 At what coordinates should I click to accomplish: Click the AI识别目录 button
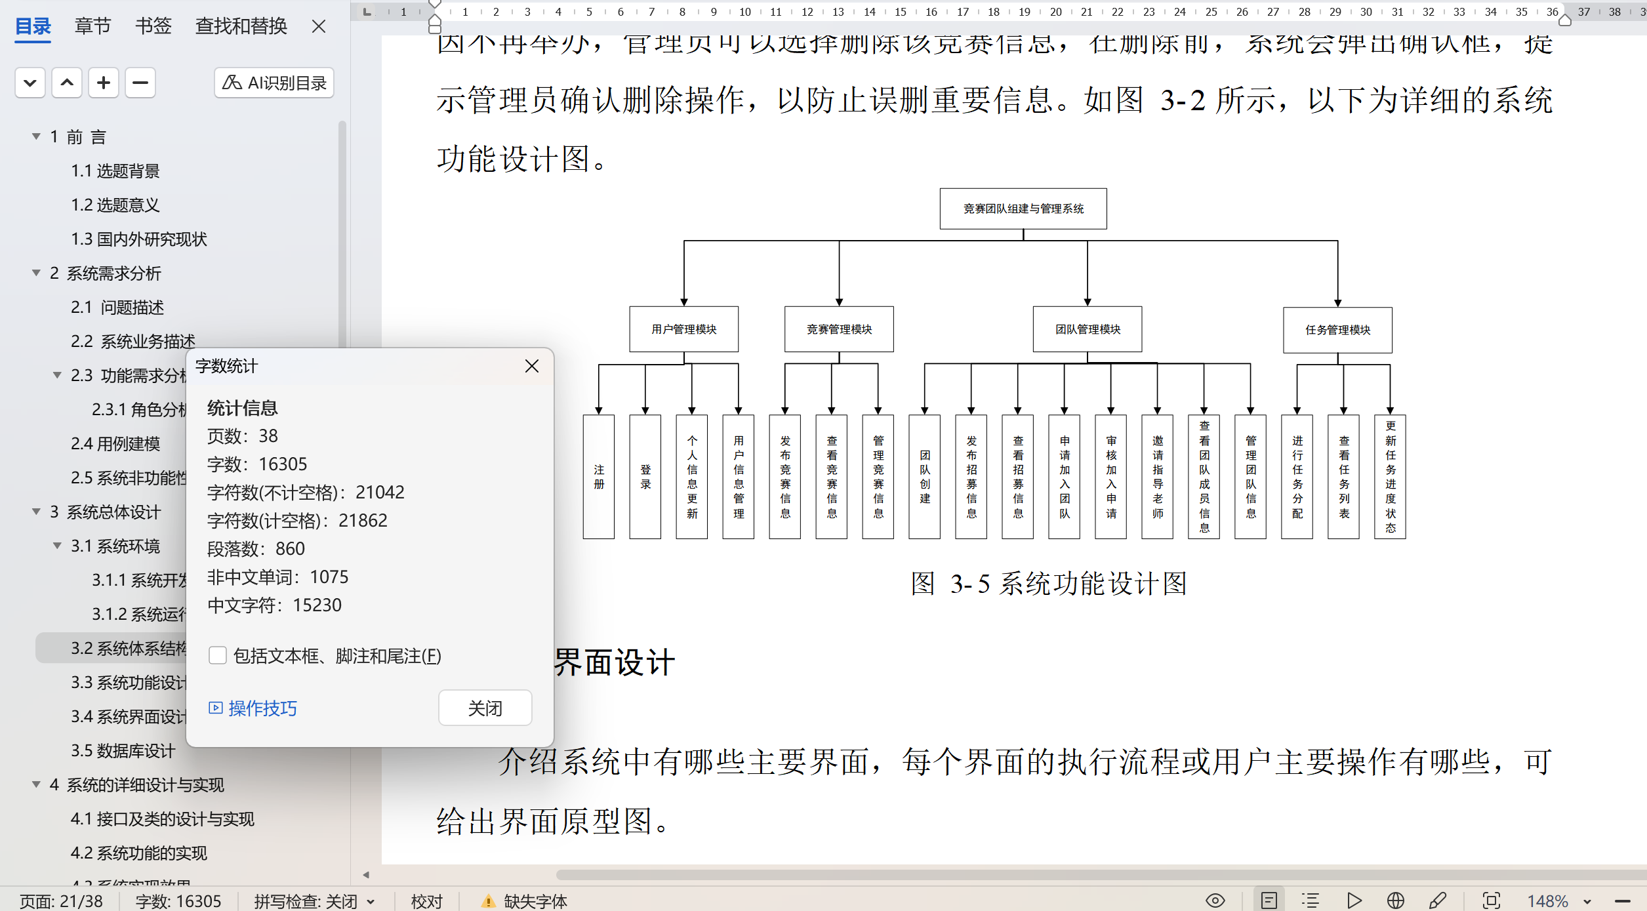tap(274, 83)
